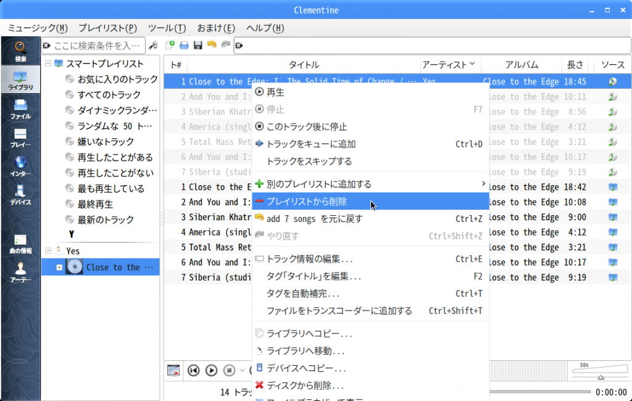Open ツール menu
The image size is (632, 401).
167,28
